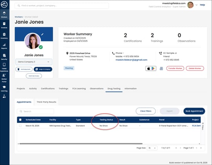
Task: Open the Tablet Experience sidebar item
Action: (4, 67)
